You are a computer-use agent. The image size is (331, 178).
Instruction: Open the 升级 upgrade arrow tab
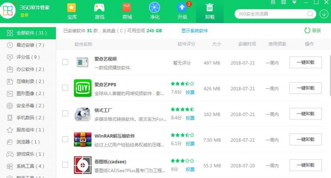pyautogui.click(x=182, y=12)
